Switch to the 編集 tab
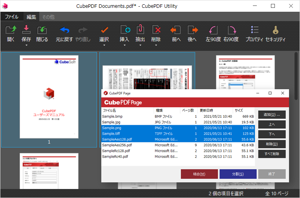300x198 pixels. [31, 17]
